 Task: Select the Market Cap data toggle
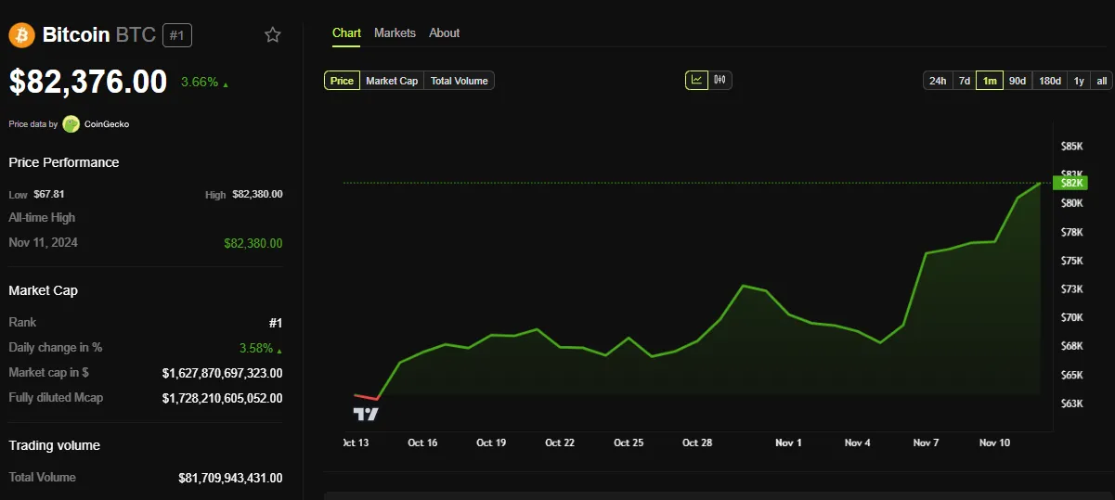[392, 81]
